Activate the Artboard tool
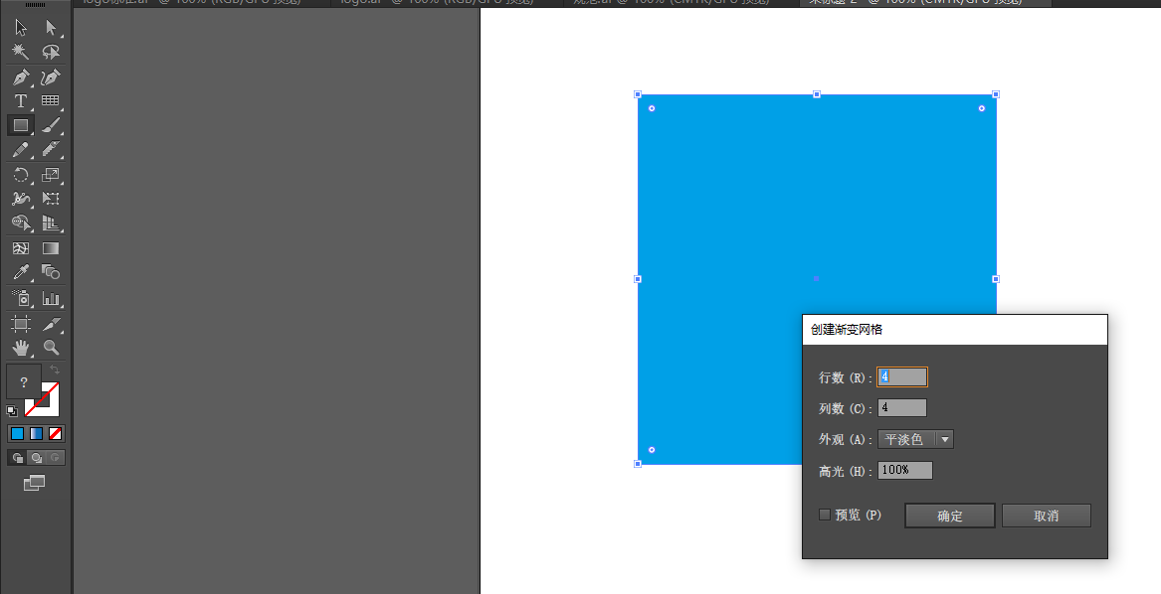Screen dimensions: 1161x594 [x=21, y=323]
